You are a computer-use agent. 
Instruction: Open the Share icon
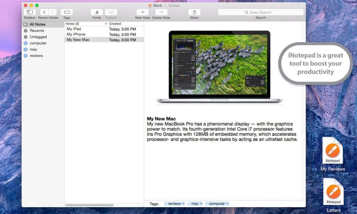coord(194,12)
